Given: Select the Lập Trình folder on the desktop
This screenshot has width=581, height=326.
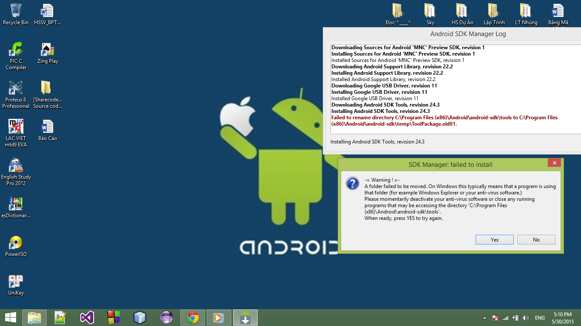Looking at the screenshot, I should (x=494, y=14).
